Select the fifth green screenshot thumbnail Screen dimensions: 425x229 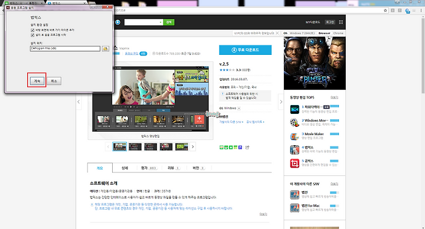[182, 146]
